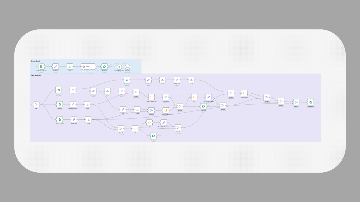This screenshot has width=360, height=202.
Task: Select the Refund to Client sheets node
Action: (59, 120)
